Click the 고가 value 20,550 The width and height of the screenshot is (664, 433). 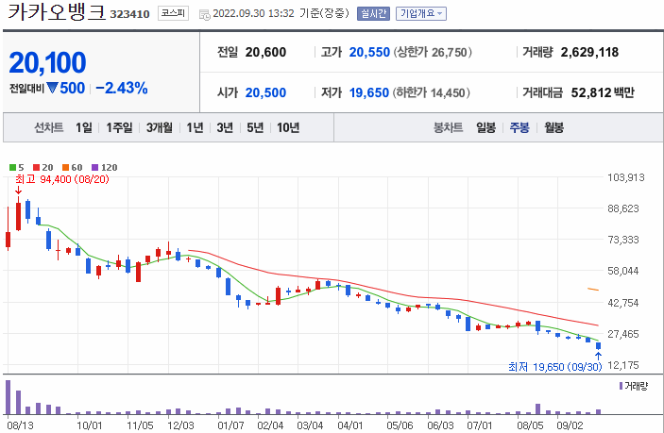pyautogui.click(x=369, y=52)
